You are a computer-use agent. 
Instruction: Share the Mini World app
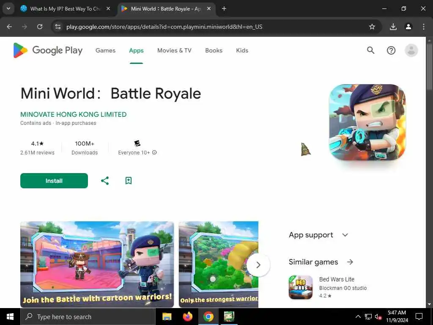pos(105,181)
